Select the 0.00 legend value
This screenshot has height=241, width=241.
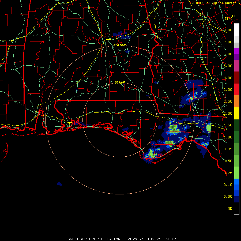[x=228, y=197]
